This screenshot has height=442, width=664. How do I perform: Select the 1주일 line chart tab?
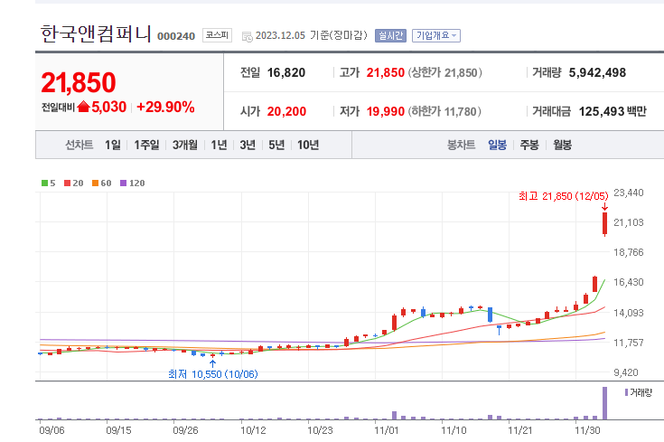146,145
